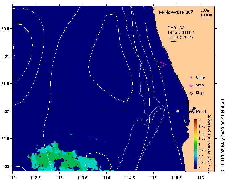Click the current scale arrow under 0.5m/s

click(174, 41)
